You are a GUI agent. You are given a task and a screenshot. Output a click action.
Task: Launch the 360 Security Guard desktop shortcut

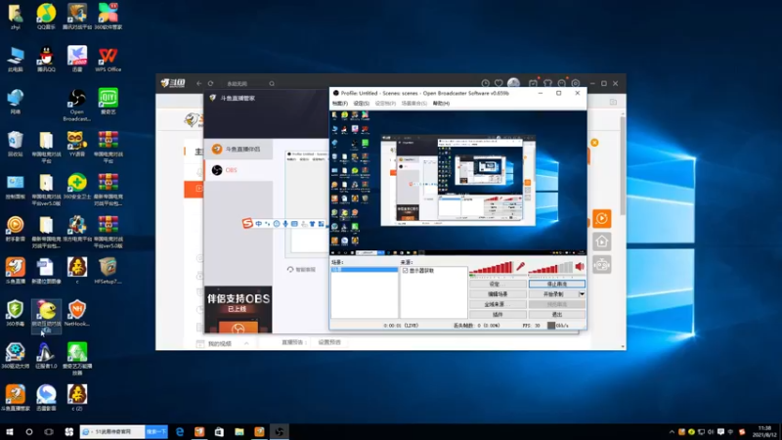[77, 186]
